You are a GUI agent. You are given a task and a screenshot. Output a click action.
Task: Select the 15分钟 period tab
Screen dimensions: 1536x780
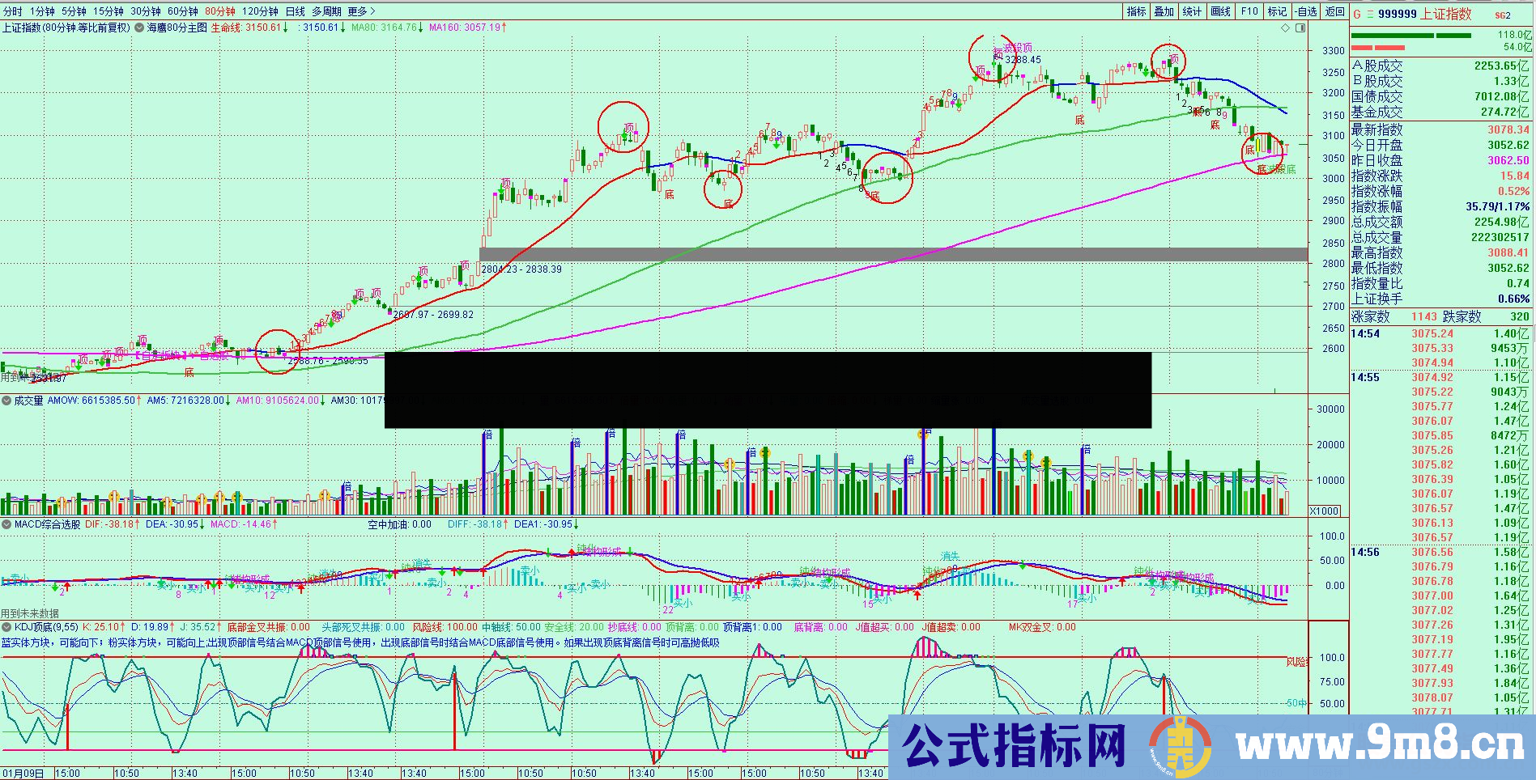pyautogui.click(x=108, y=11)
